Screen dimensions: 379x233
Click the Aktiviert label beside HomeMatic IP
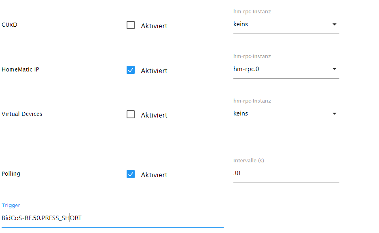pos(154,71)
